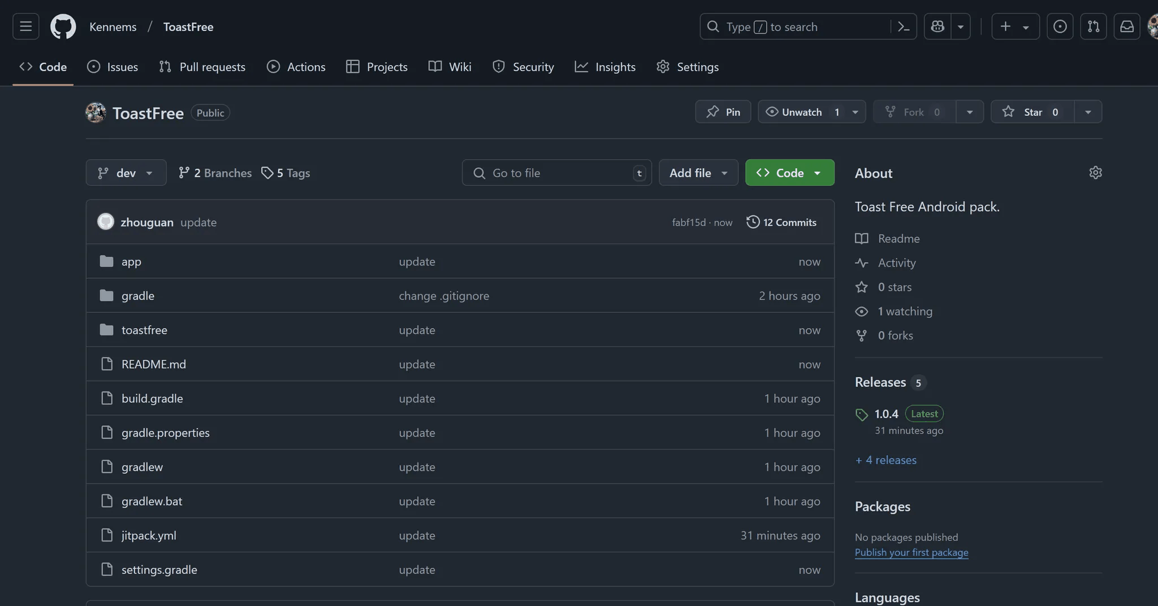Screen dimensions: 1158x606
Task: Open the 'change .gitignore' commit message
Action: click(444, 296)
